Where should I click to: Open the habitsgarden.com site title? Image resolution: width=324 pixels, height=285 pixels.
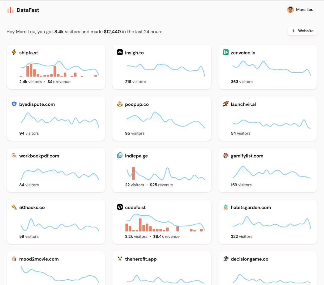(251, 207)
